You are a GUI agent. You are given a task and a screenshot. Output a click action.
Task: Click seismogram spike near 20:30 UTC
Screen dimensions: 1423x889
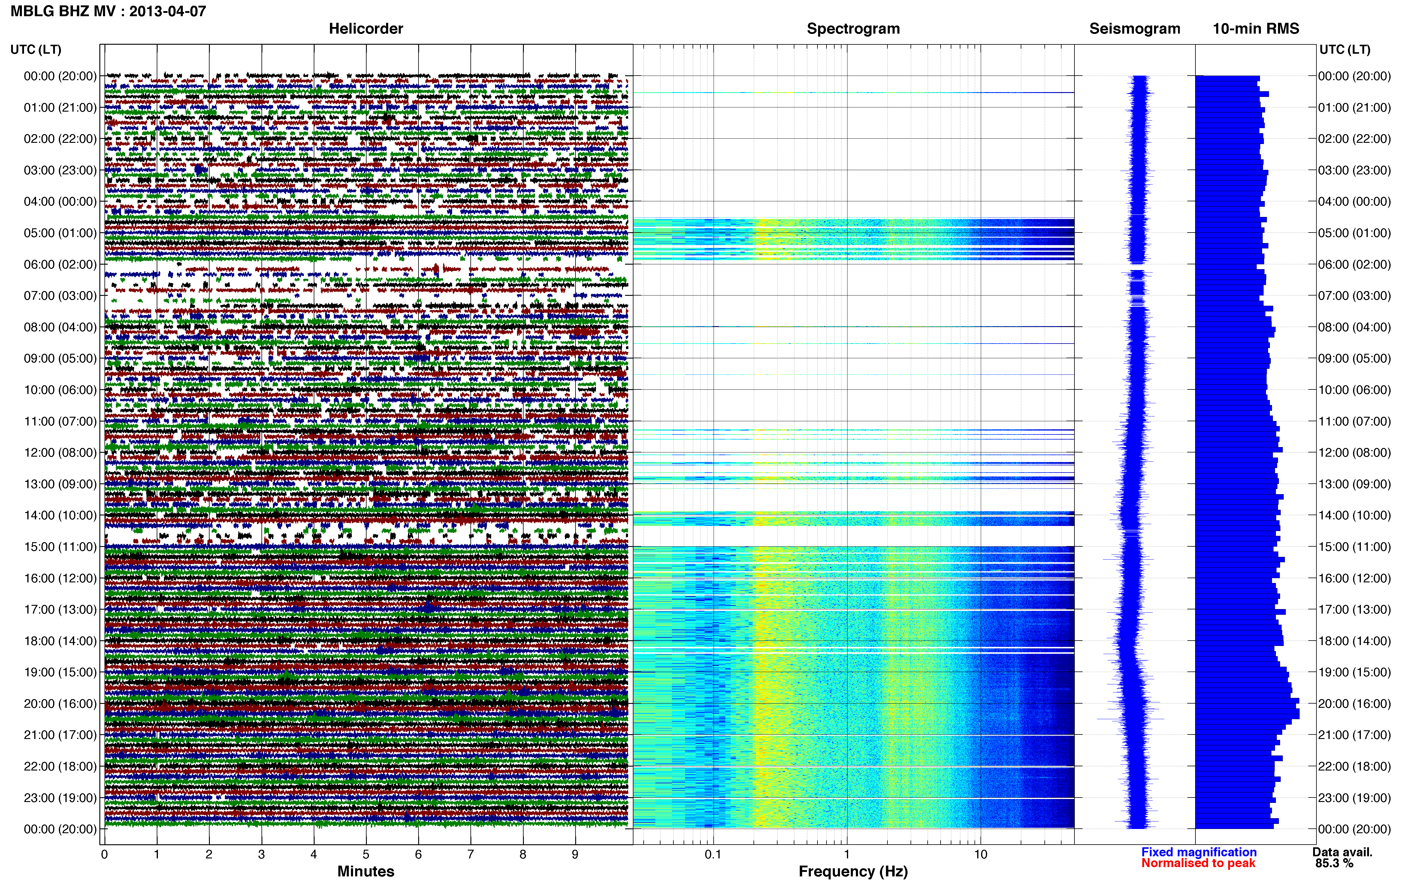tap(1131, 719)
